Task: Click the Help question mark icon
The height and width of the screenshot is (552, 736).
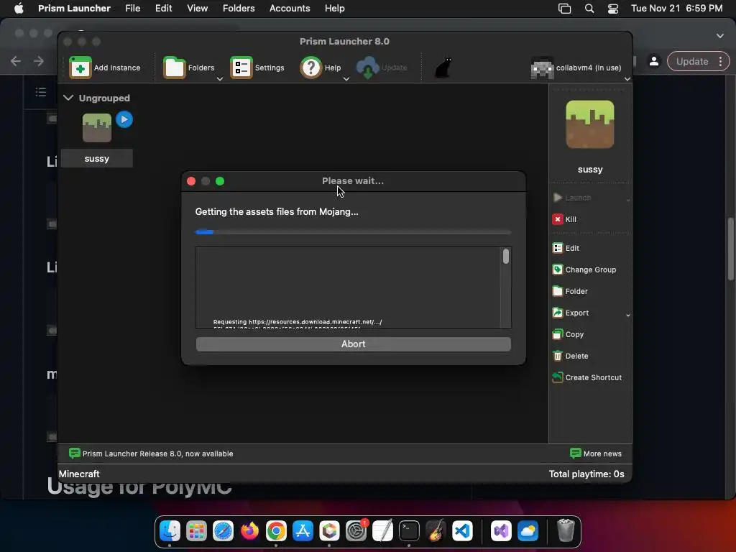Action: pyautogui.click(x=310, y=68)
